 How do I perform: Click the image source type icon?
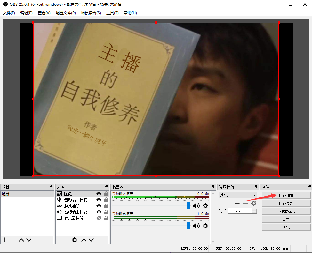point(59,194)
